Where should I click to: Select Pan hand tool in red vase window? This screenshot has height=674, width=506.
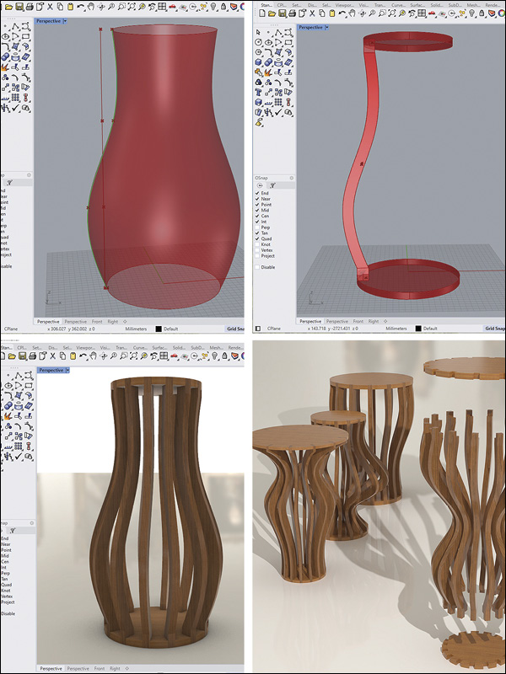(x=92, y=7)
